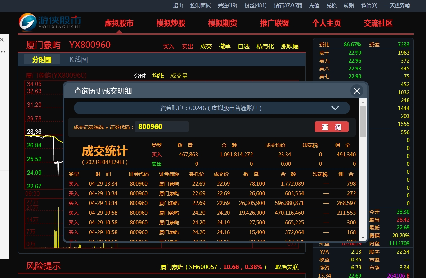The image size is (426, 278).
Task: Click the 今开 value 28.30
Action: click(x=403, y=212)
